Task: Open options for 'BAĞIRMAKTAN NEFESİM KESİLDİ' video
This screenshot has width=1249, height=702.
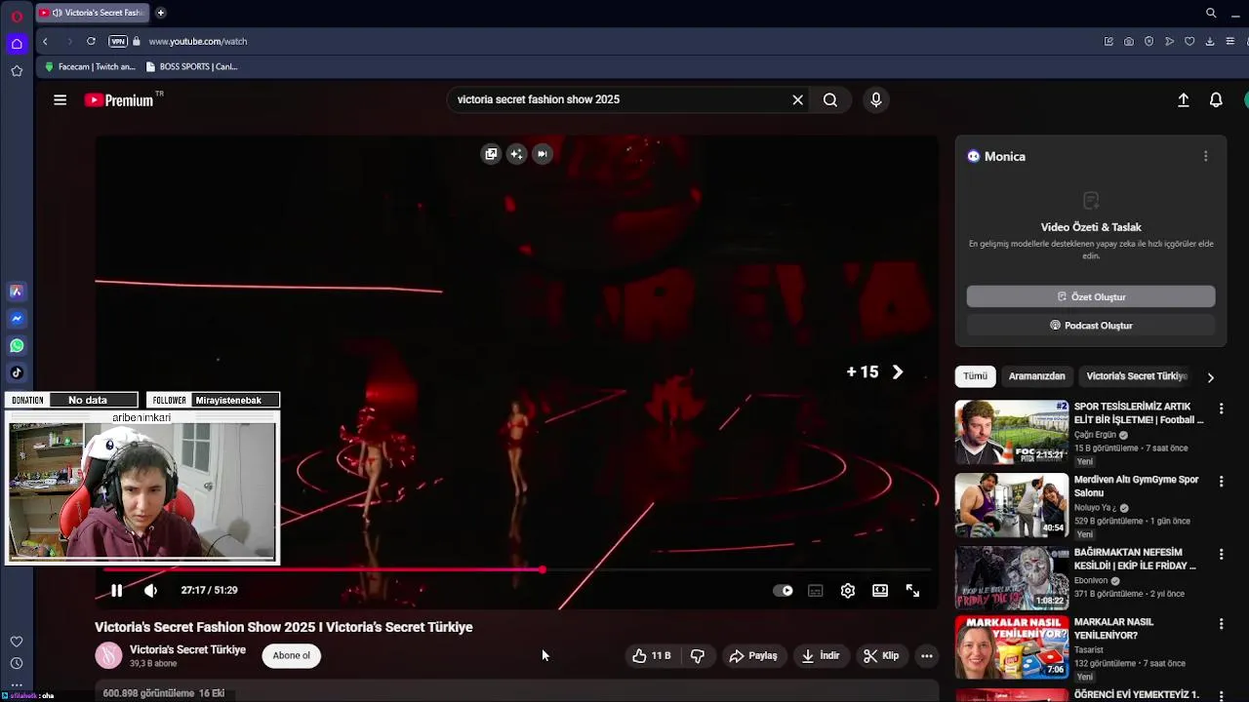Action: coord(1221,555)
